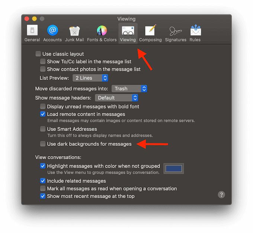The height and width of the screenshot is (233, 253).
Task: Uncheck Load remote content in messages
Action: click(x=43, y=114)
